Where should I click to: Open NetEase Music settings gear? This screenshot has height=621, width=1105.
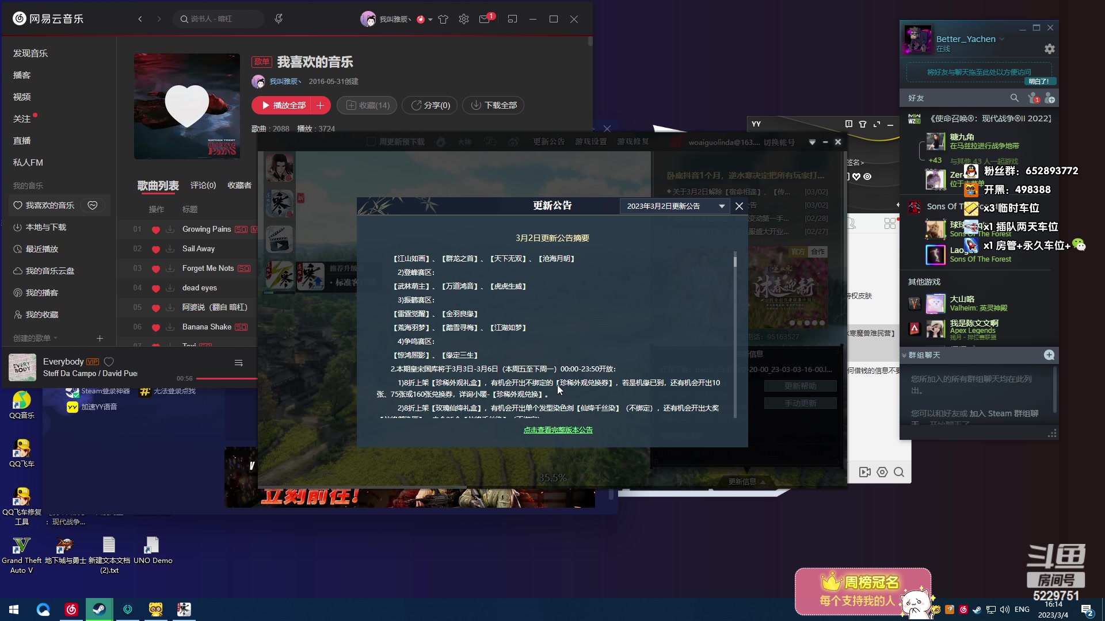click(x=464, y=19)
